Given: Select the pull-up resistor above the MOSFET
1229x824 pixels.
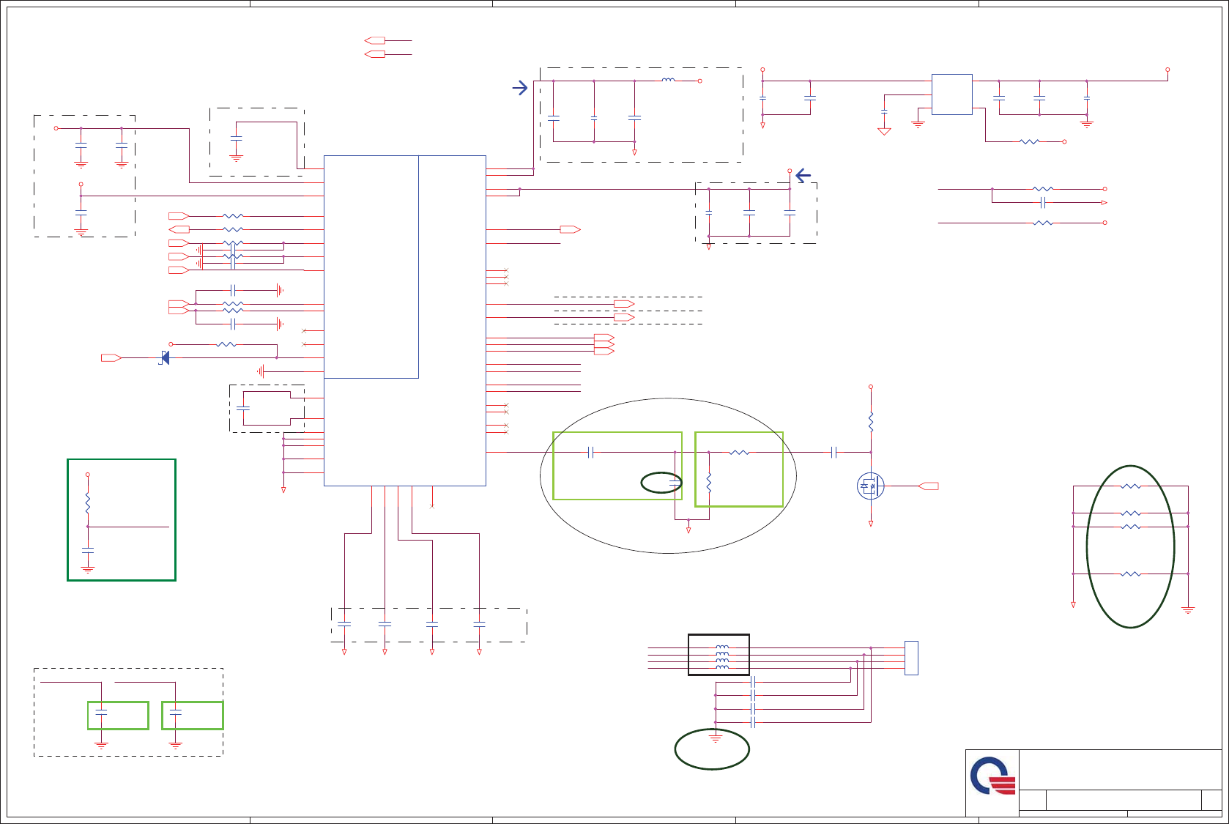Looking at the screenshot, I should (x=871, y=421).
